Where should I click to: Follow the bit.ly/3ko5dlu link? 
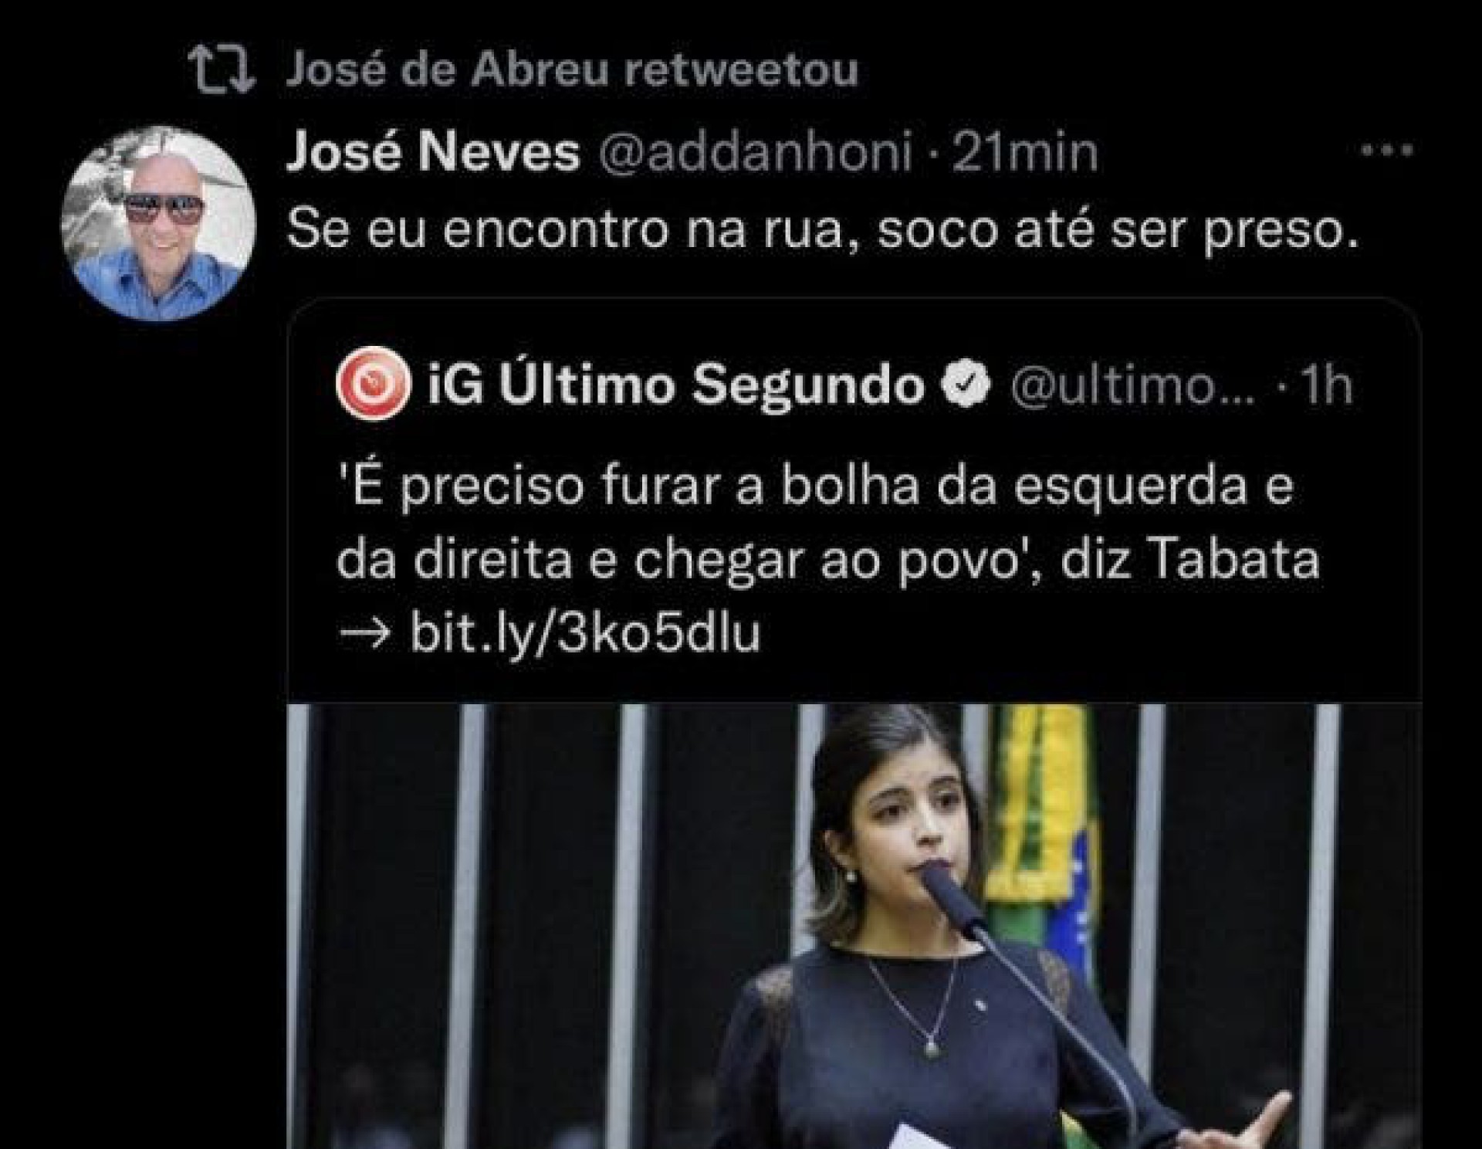(x=585, y=632)
